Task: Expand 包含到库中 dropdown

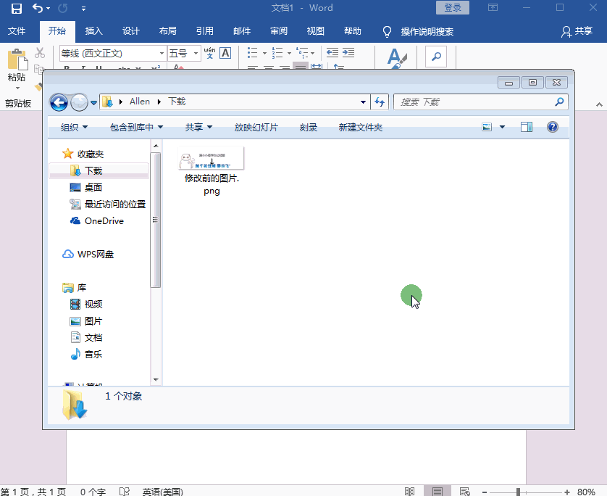Action: coord(136,127)
